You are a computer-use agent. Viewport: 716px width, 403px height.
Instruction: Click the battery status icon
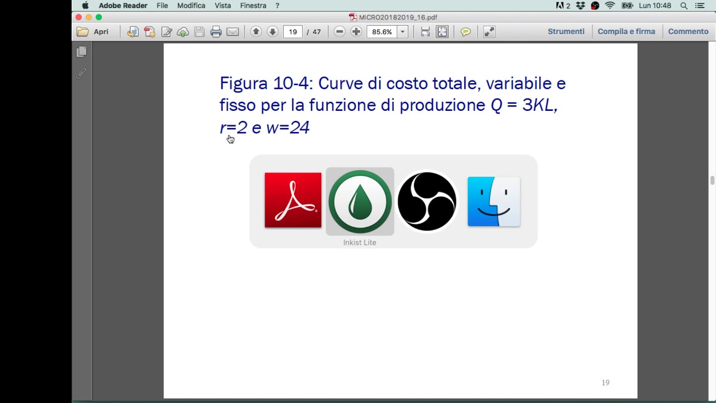point(627,6)
